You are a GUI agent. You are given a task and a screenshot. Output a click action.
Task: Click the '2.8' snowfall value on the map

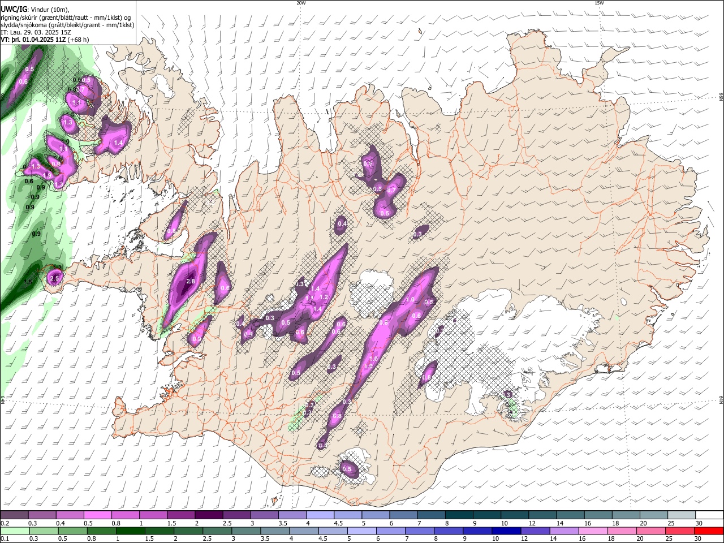[191, 281]
